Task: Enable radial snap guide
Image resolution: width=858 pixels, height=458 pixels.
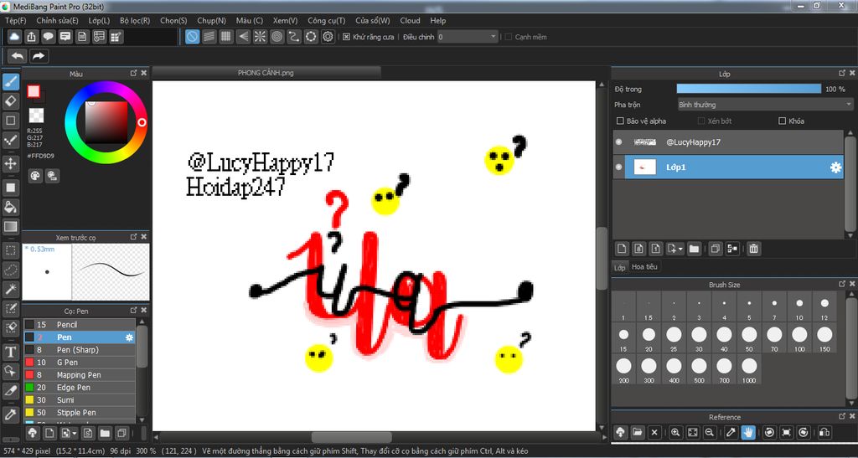Action: coord(260,37)
